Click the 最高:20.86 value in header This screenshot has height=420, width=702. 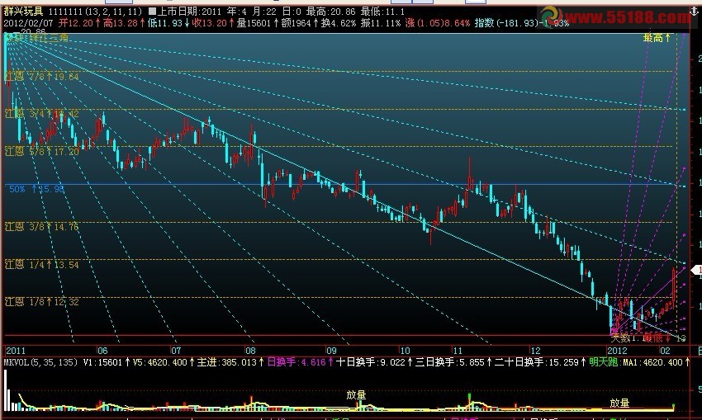point(331,12)
